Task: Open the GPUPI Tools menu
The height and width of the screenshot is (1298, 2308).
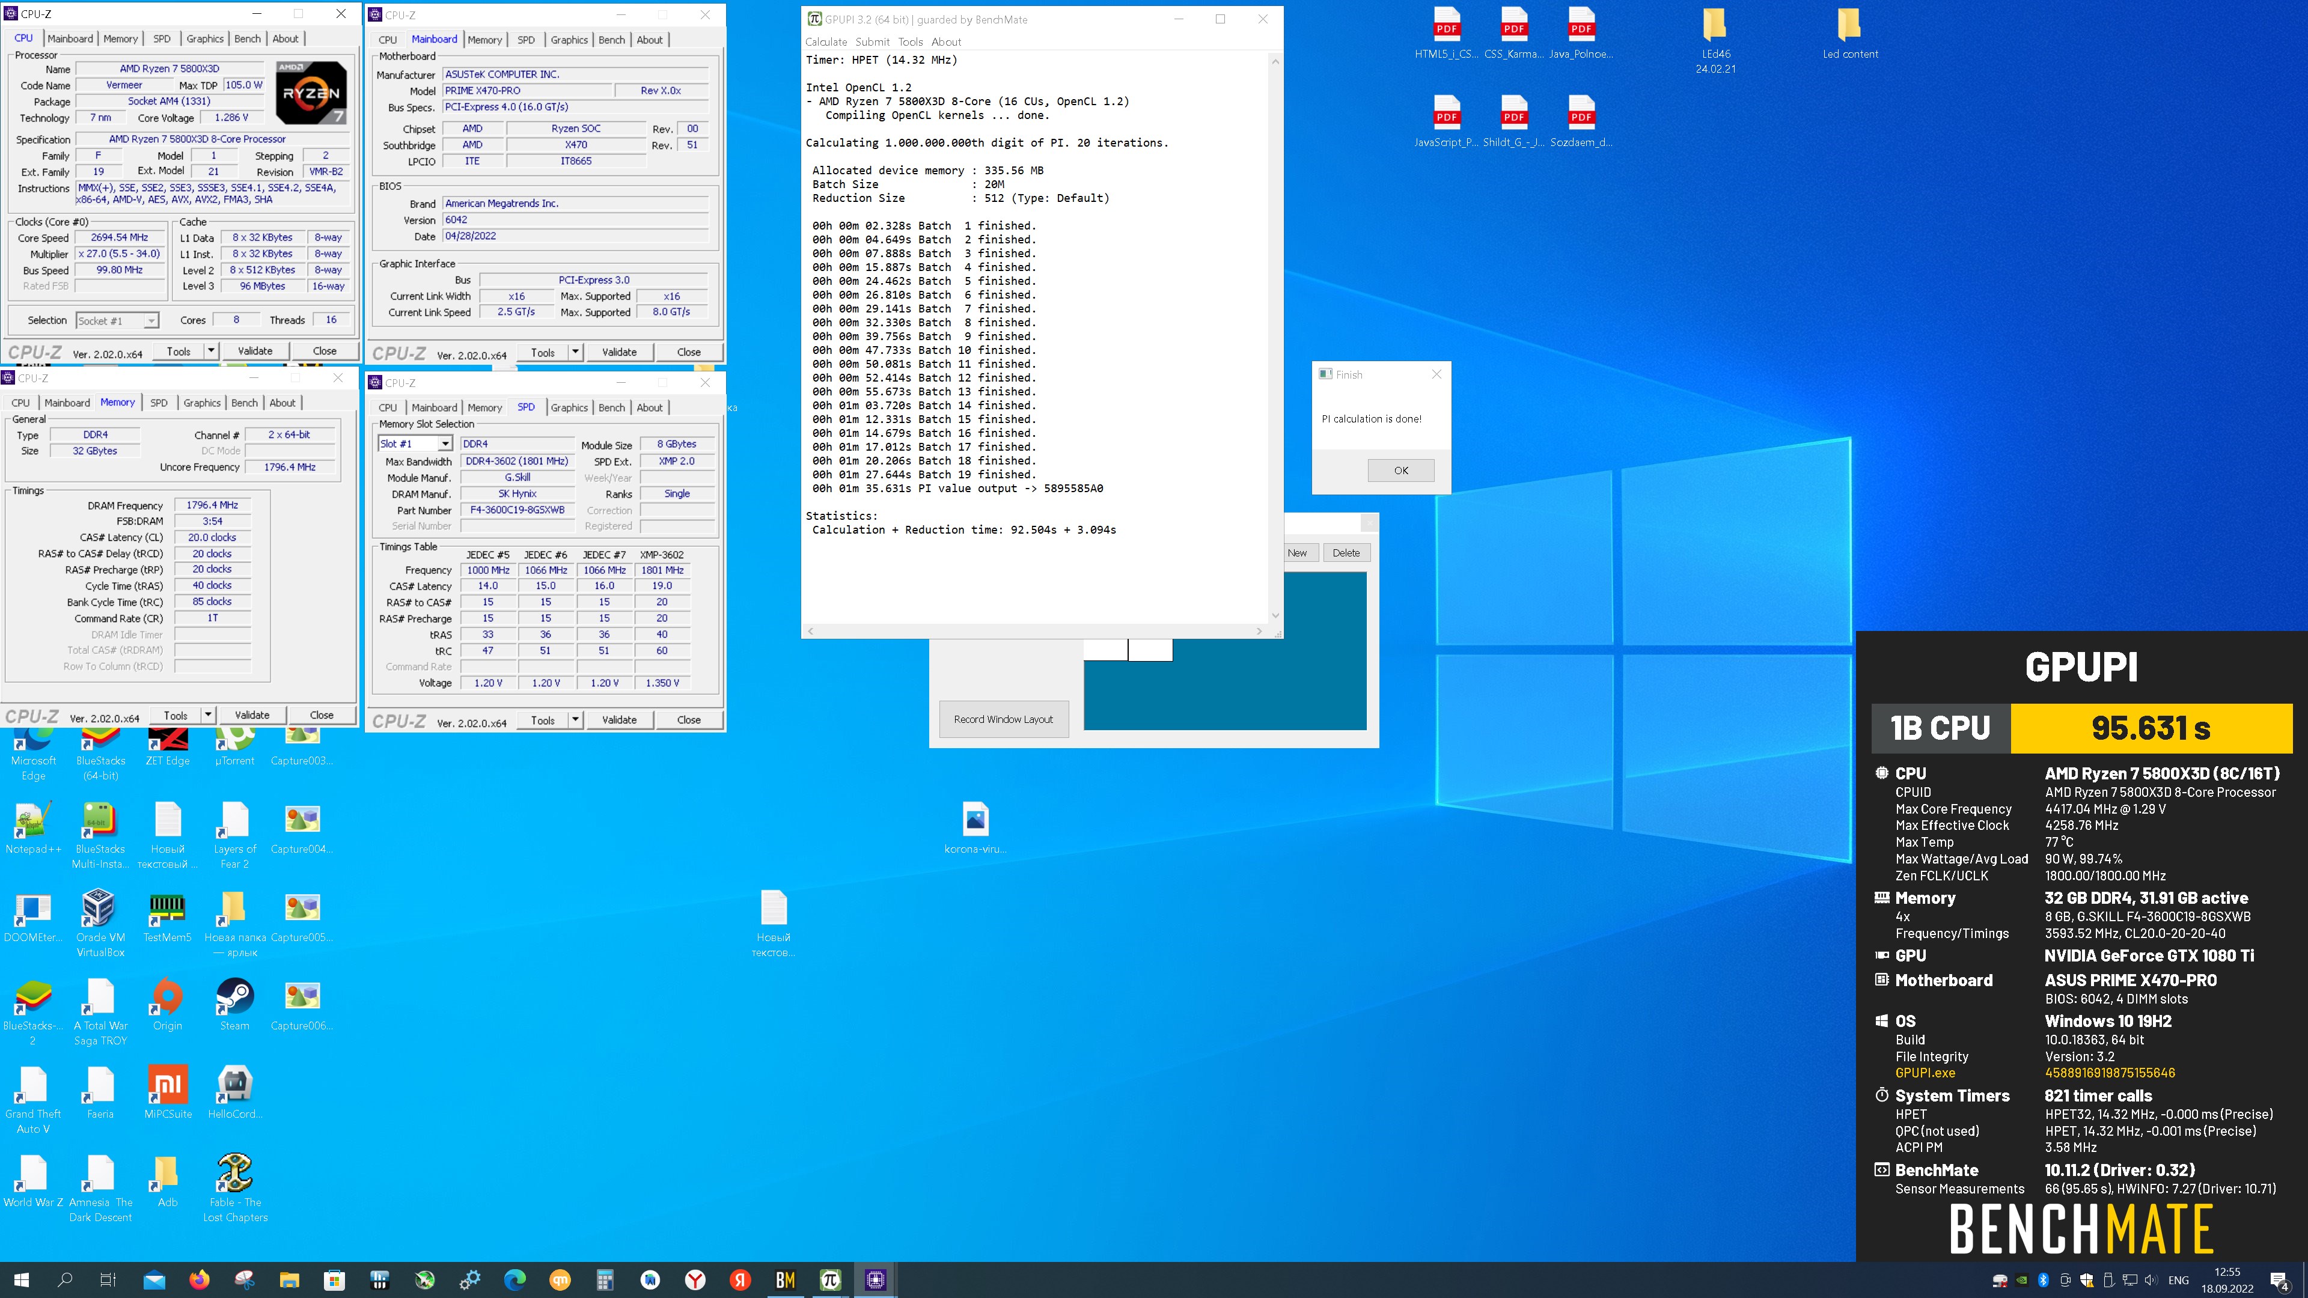Action: [x=911, y=42]
